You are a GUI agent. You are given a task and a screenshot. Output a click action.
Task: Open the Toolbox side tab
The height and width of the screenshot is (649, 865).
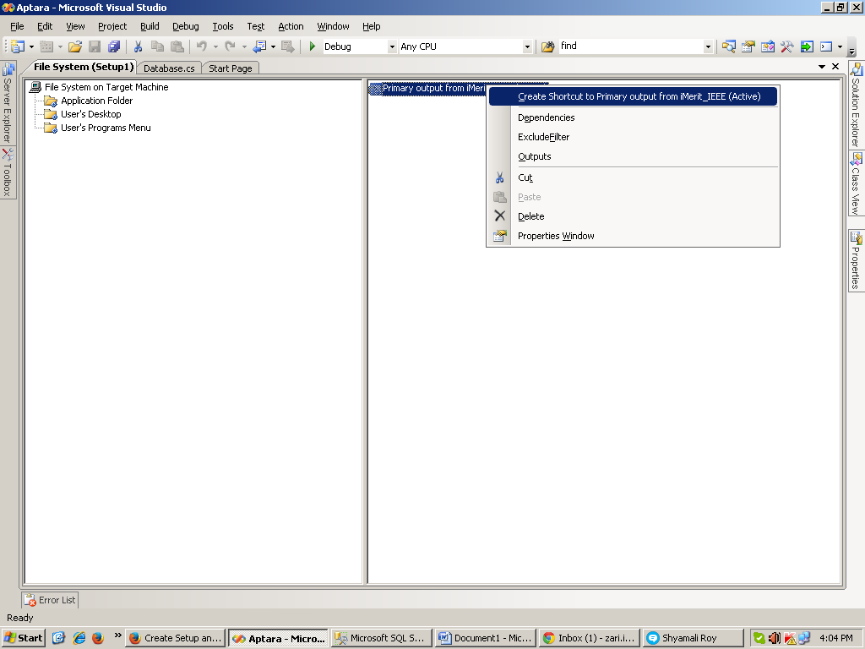click(x=8, y=172)
